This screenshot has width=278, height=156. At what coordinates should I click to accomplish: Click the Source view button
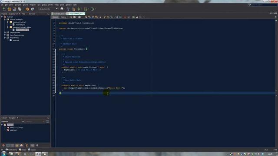(55, 17)
